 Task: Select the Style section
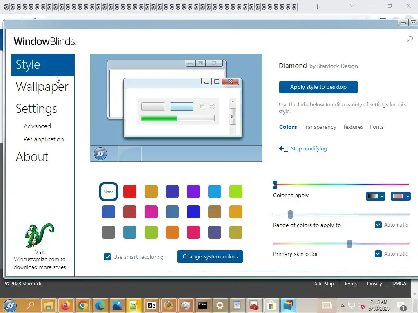coord(43,65)
